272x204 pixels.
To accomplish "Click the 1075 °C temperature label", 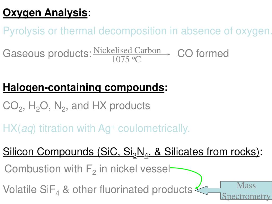I will (x=126, y=59).
